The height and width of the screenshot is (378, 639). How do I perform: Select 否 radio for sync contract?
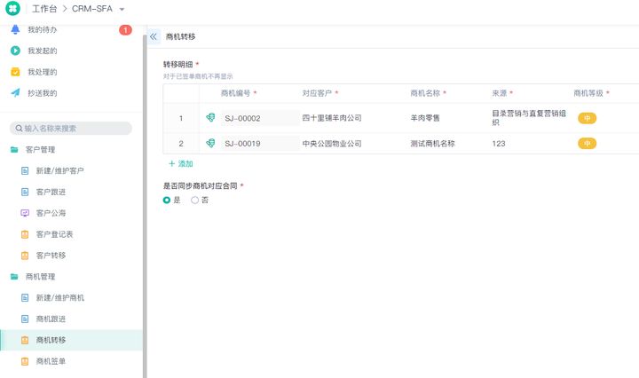click(x=194, y=200)
